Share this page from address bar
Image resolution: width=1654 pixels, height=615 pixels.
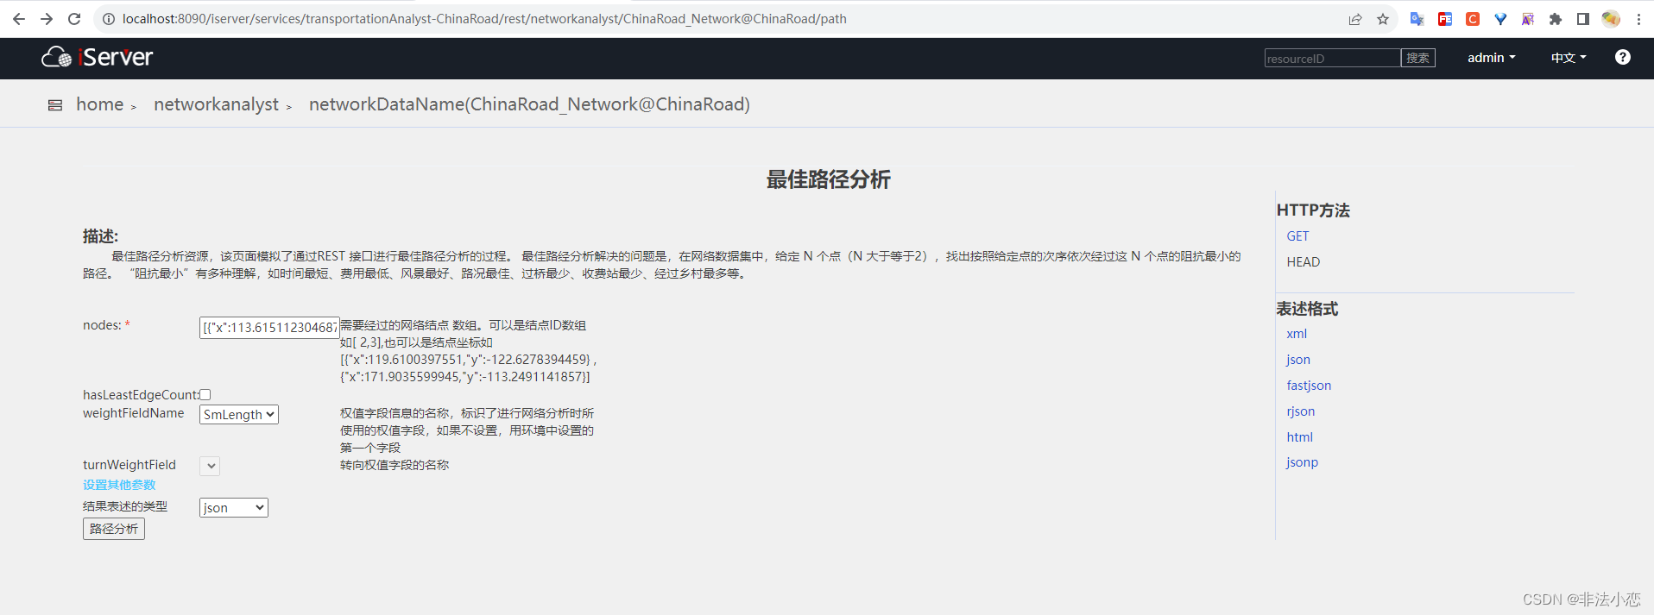pos(1355,19)
